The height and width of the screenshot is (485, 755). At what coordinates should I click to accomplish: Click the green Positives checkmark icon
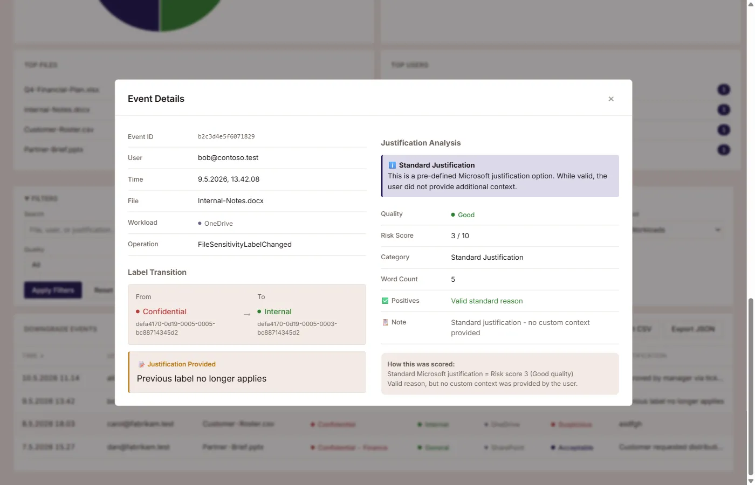tap(385, 301)
